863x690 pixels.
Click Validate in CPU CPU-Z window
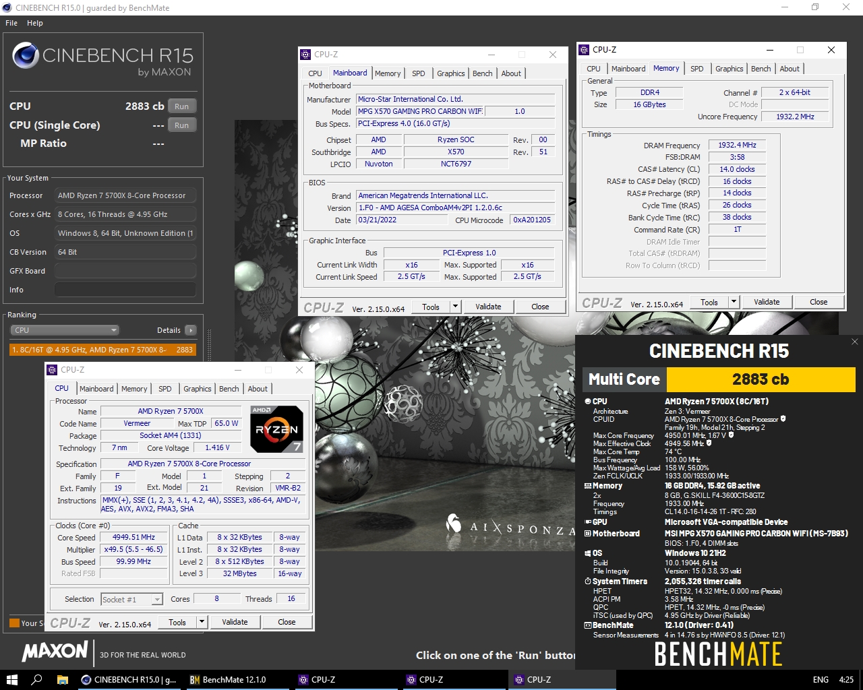point(235,622)
